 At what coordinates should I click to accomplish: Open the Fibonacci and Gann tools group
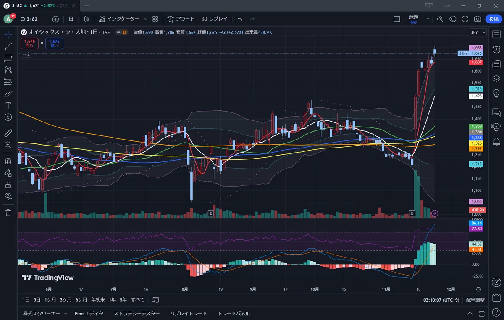pyautogui.click(x=8, y=58)
